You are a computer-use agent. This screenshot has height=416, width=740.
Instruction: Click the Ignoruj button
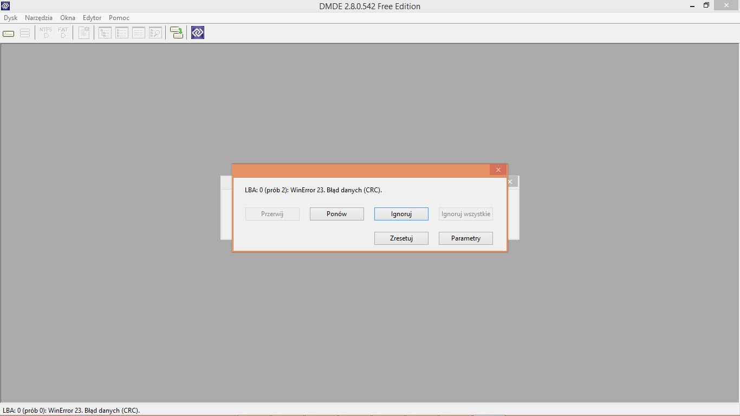[401, 214]
